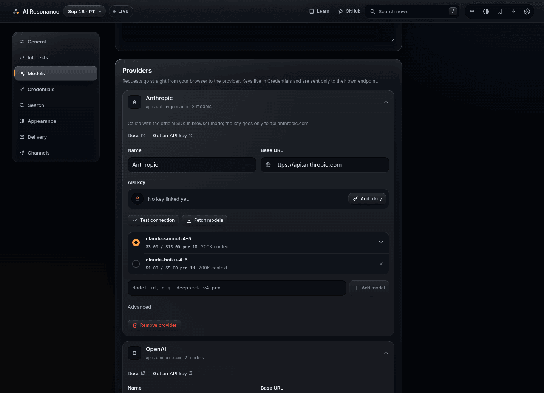
Task: Select claude-haiku-4-5 radio button
Action: 136,264
